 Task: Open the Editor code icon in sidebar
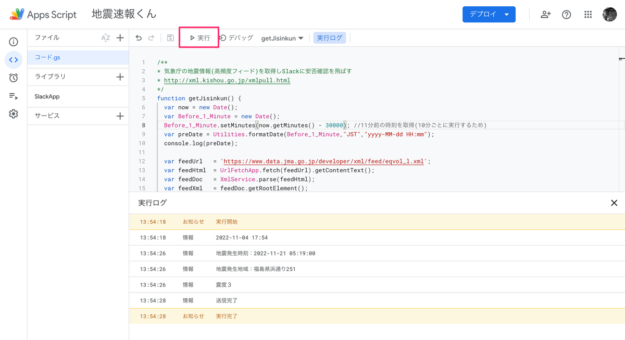[14, 60]
